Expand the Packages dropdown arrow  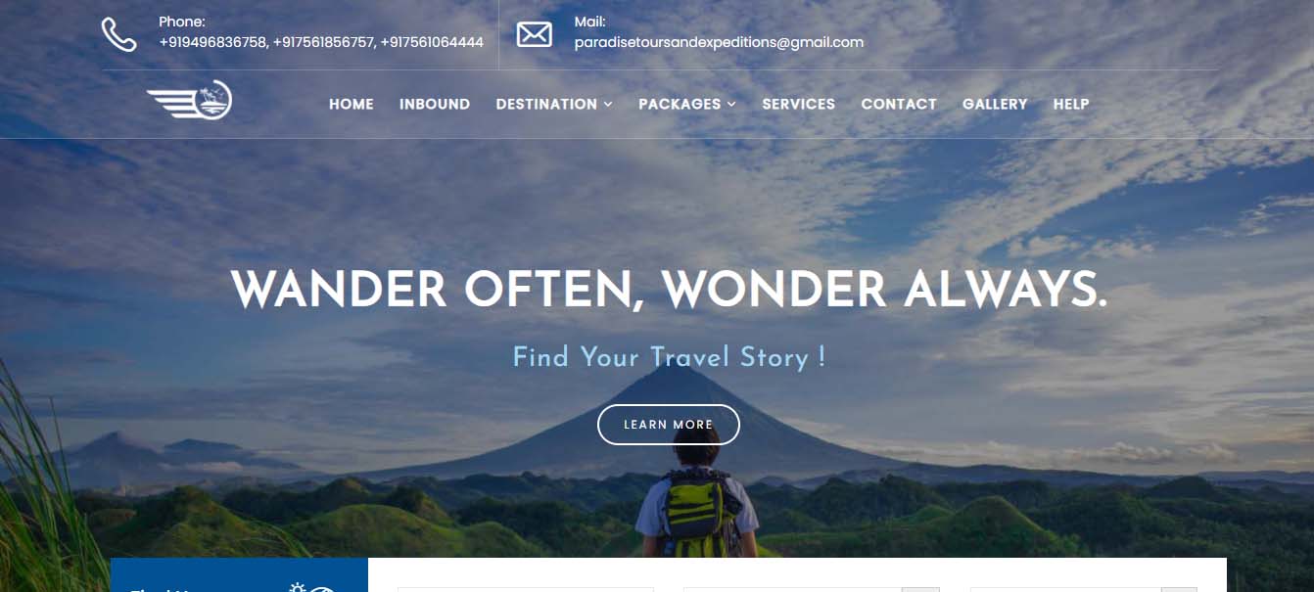[x=731, y=105]
